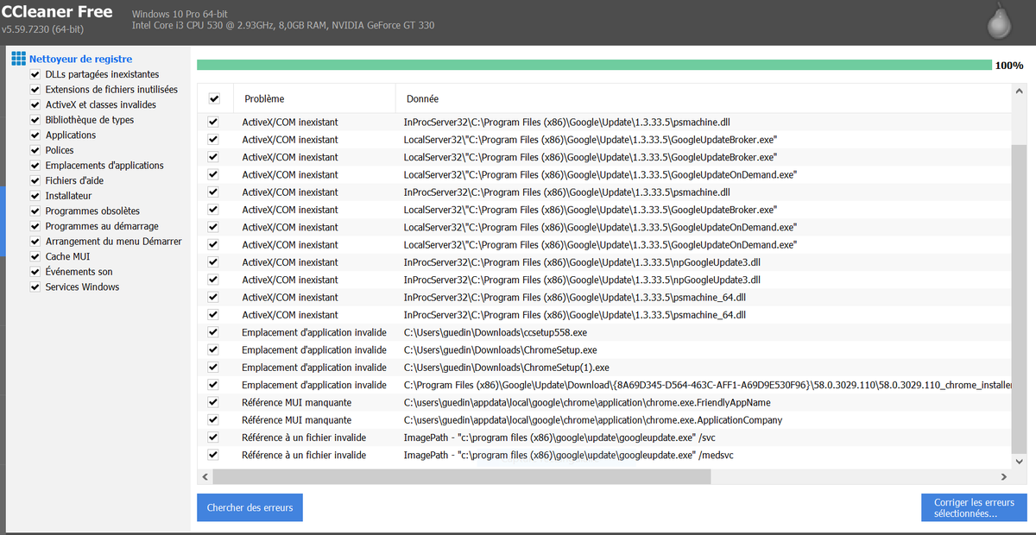Click the CCleaner Free title text

[x=57, y=12]
